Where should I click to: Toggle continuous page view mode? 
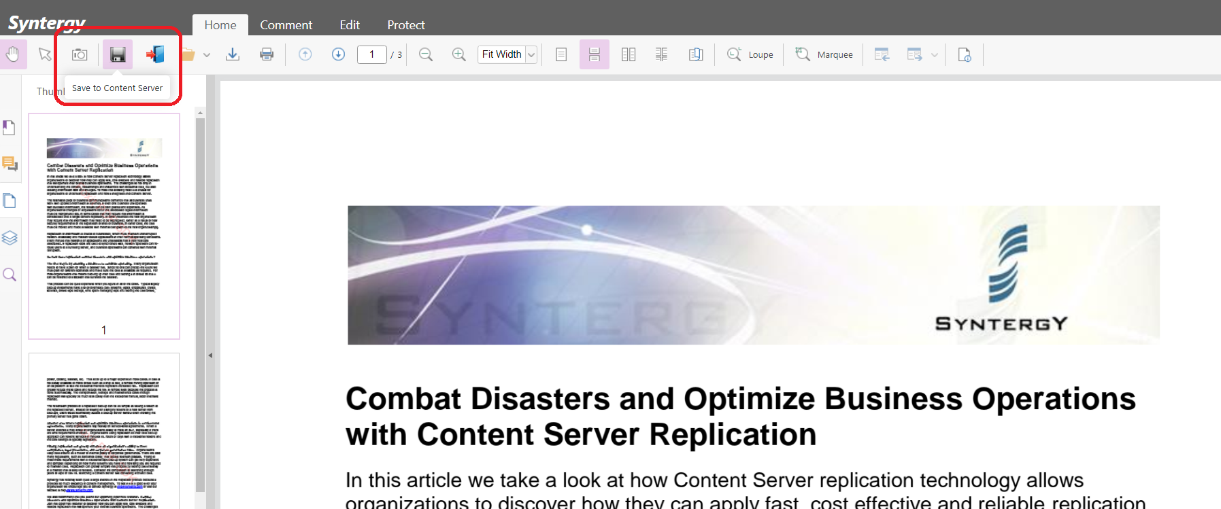click(594, 54)
